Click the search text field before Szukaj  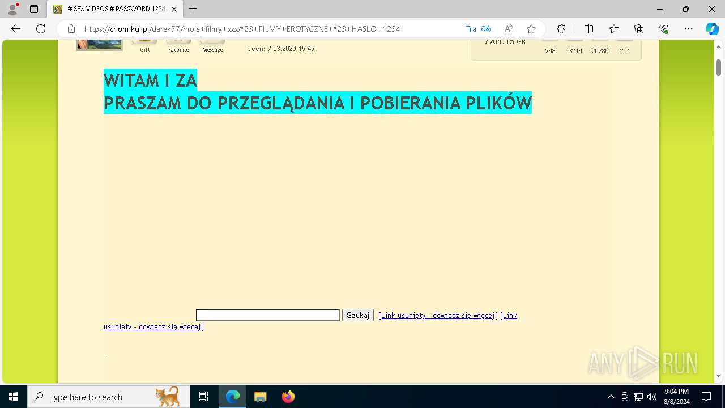pyautogui.click(x=268, y=315)
